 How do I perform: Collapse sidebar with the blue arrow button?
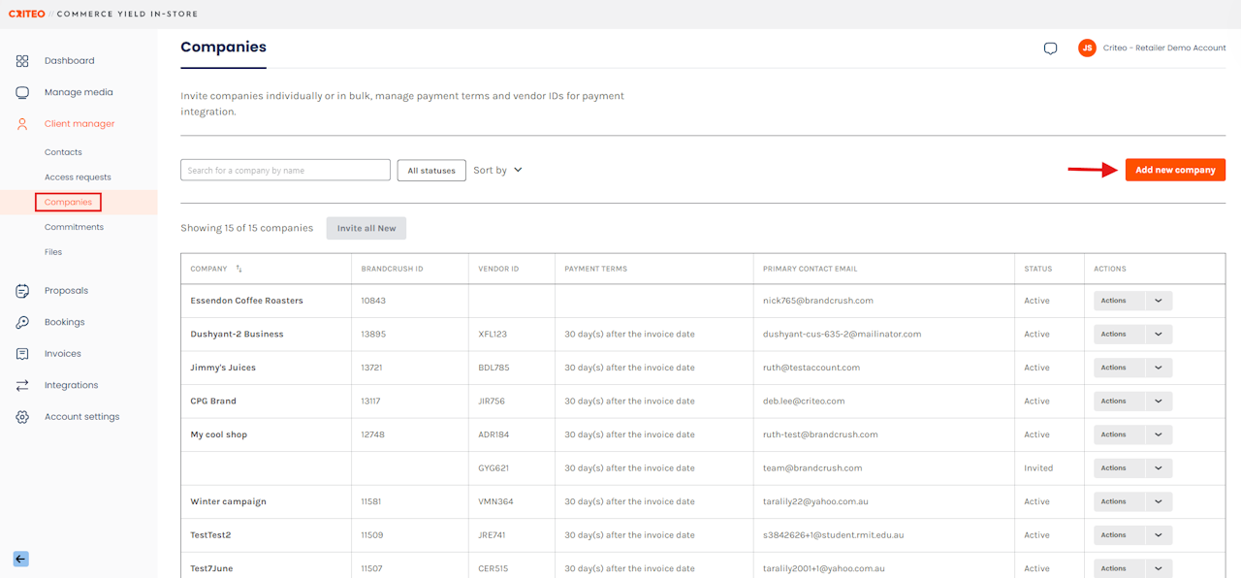click(20, 559)
